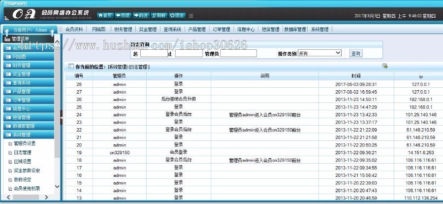Open the hamburger lines icon beside 退出

(191, 16)
